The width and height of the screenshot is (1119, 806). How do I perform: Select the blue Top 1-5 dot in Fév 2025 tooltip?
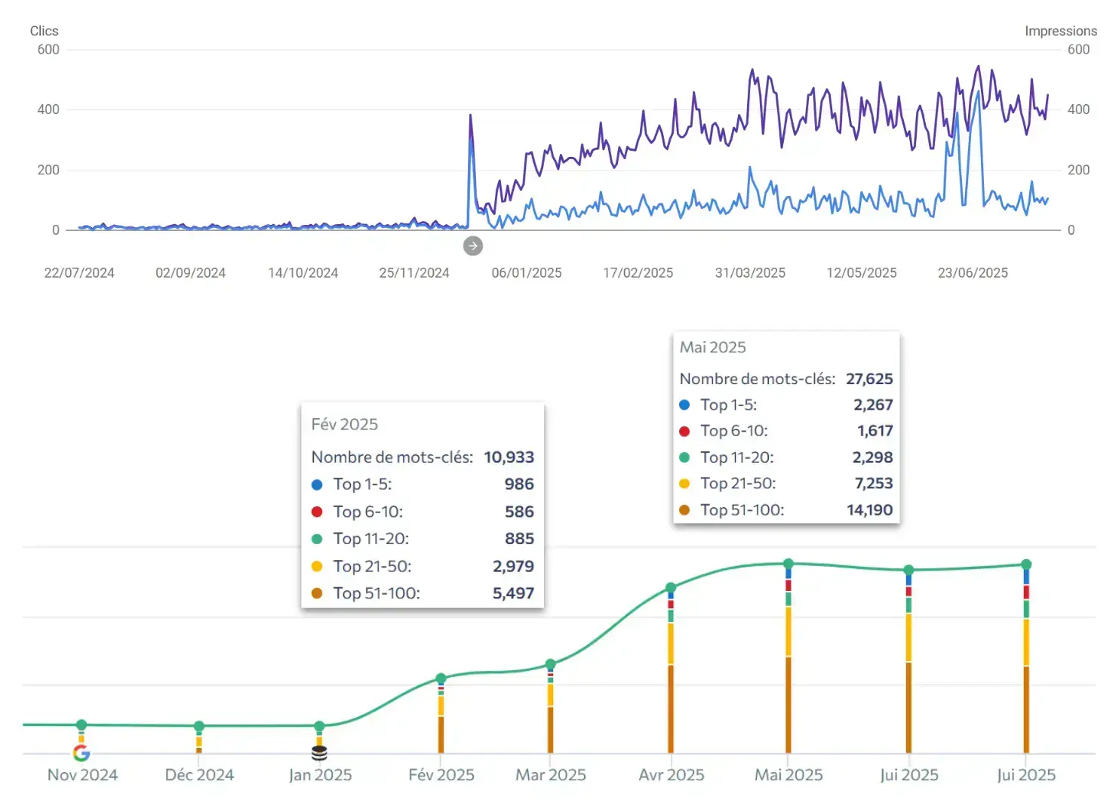click(317, 485)
